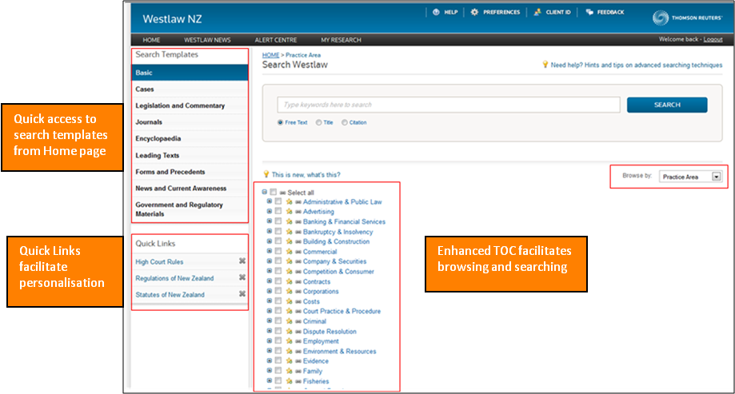This screenshot has height=394, width=735.
Task: Open the Employment practice area link
Action: click(x=321, y=341)
